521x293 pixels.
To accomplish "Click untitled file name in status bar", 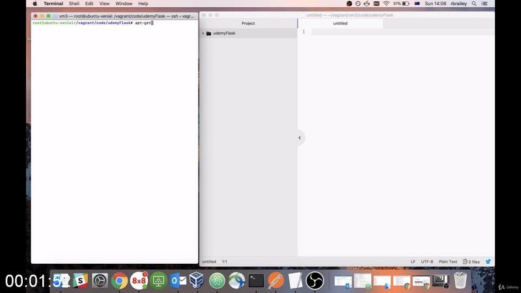I will [209, 262].
